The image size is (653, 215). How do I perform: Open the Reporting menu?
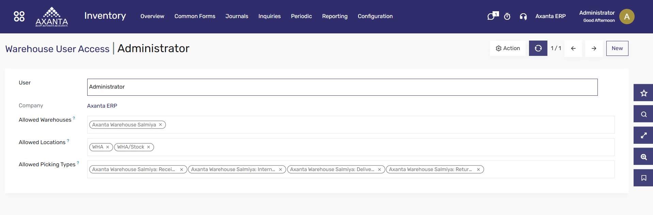[x=335, y=16]
